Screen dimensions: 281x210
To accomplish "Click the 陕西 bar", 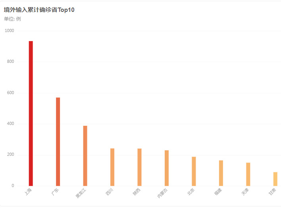I will pos(139,167).
